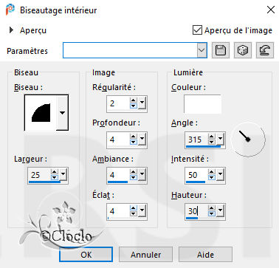Click the Aide button
The height and width of the screenshot is (268, 279).
click(205, 255)
